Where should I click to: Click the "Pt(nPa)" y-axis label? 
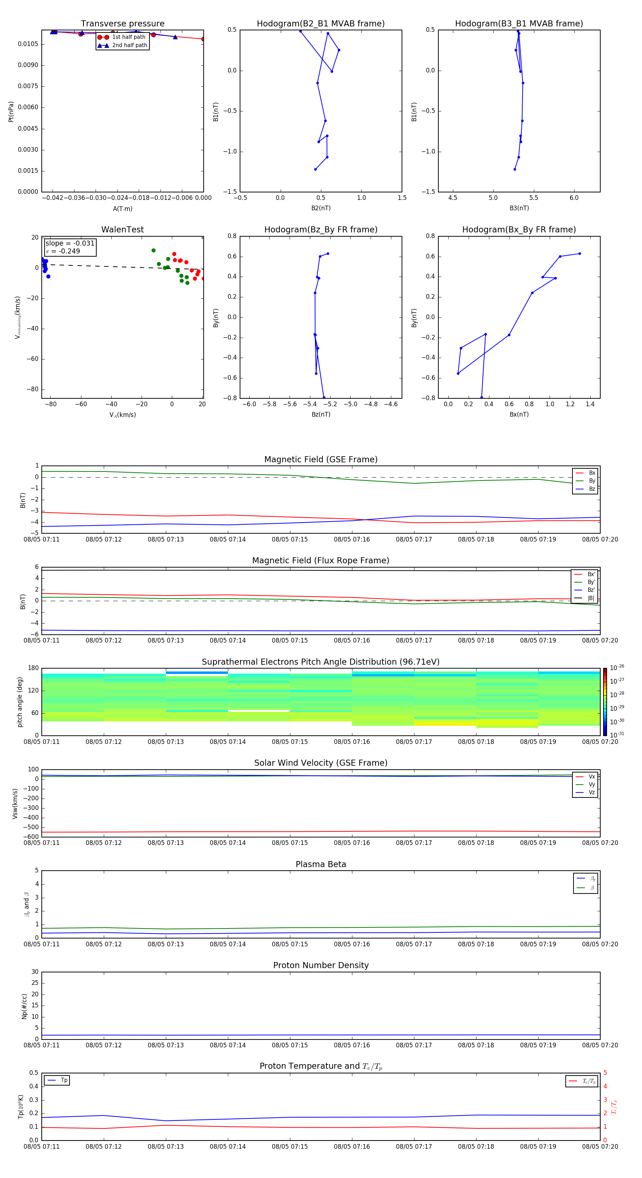11,112
